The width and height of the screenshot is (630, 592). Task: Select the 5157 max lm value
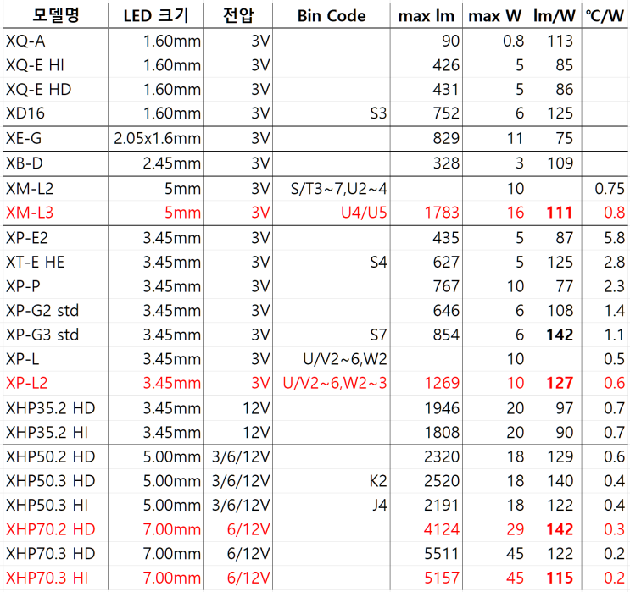[442, 578]
